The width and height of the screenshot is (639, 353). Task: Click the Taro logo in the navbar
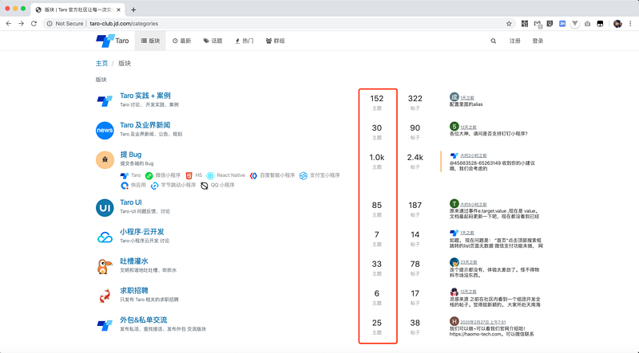[x=113, y=41]
